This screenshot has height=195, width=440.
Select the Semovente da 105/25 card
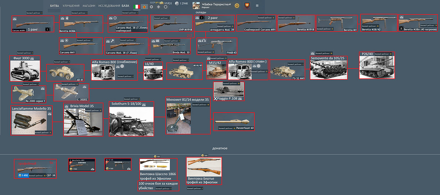pos(329,68)
